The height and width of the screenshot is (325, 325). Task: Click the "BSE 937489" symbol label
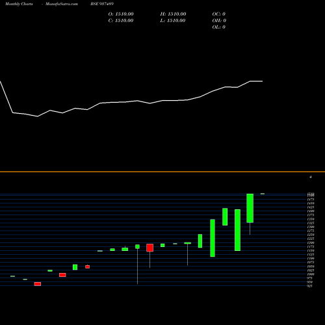102,4
